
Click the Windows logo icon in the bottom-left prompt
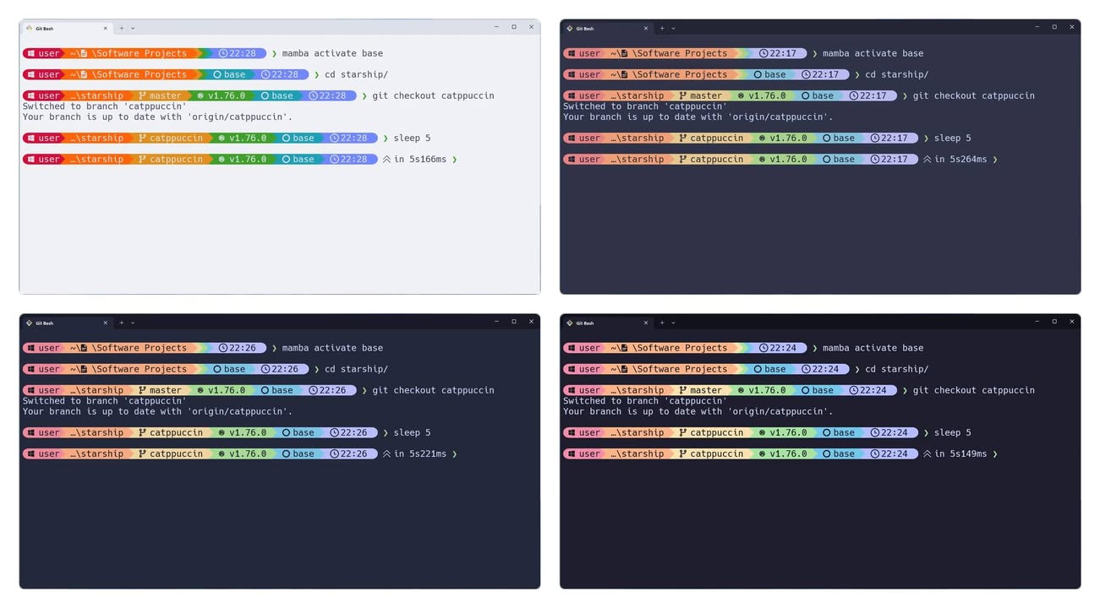pyautogui.click(x=31, y=347)
